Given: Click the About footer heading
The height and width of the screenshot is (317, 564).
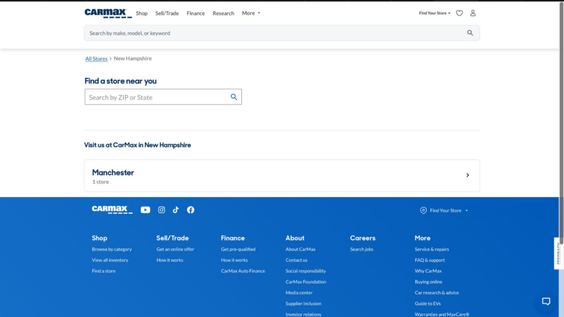Looking at the screenshot, I should click(295, 238).
